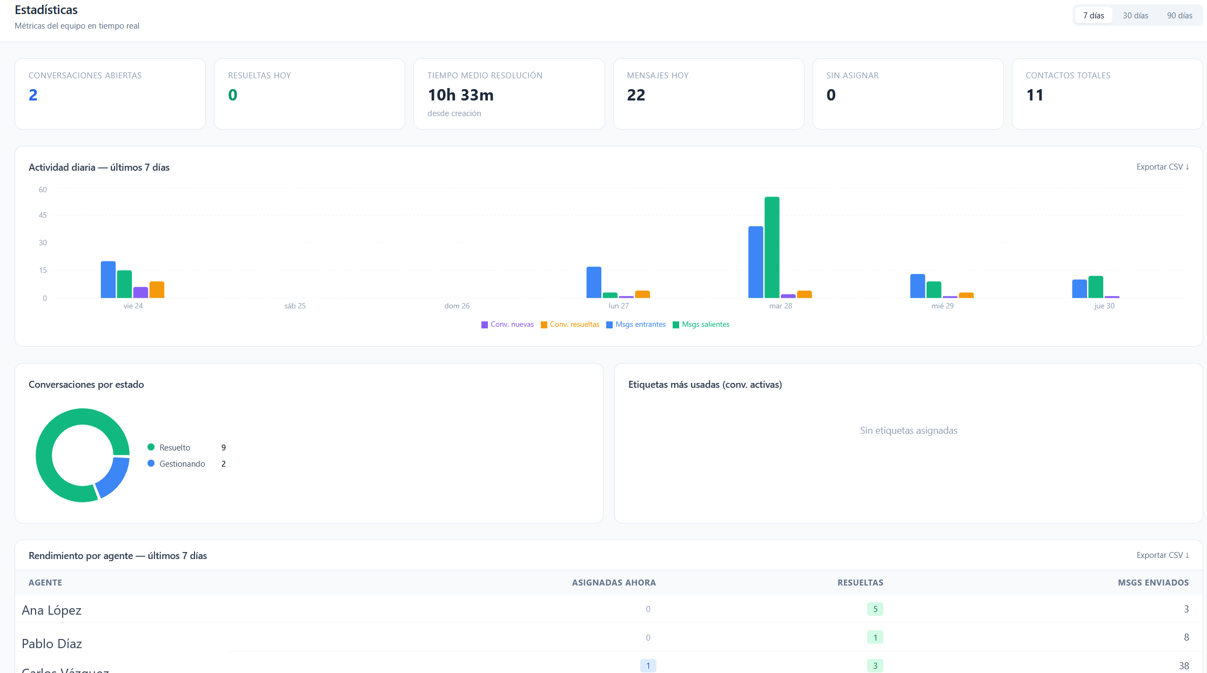The image size is (1207, 673).
Task: Click the Sin asignar stat card
Action: click(x=908, y=94)
